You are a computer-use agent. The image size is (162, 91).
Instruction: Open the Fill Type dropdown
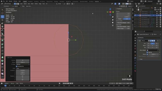pos(23,64)
